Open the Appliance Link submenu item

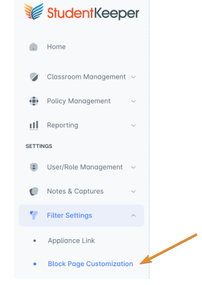(72, 241)
